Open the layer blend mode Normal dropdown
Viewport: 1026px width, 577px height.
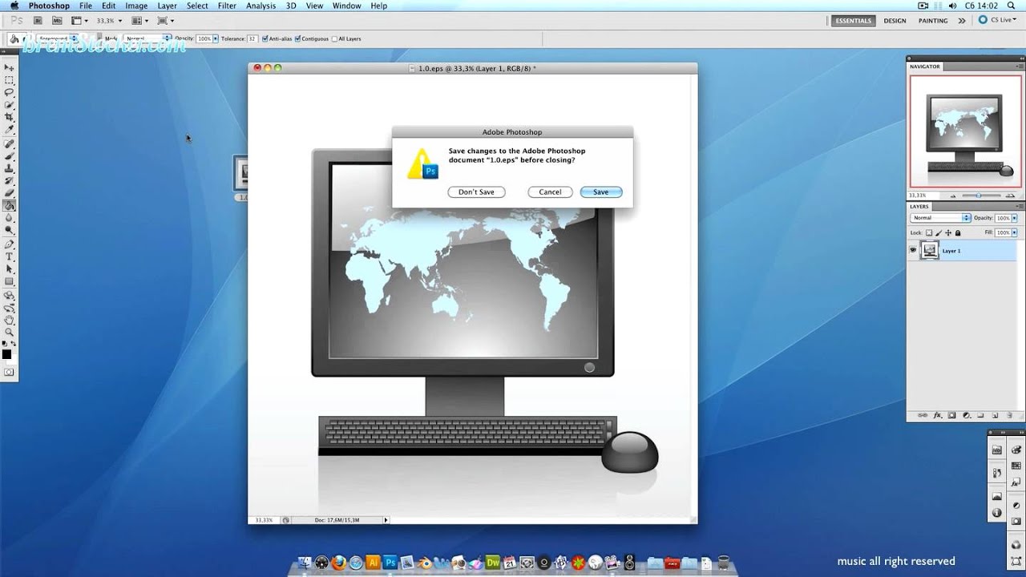pyautogui.click(x=941, y=218)
